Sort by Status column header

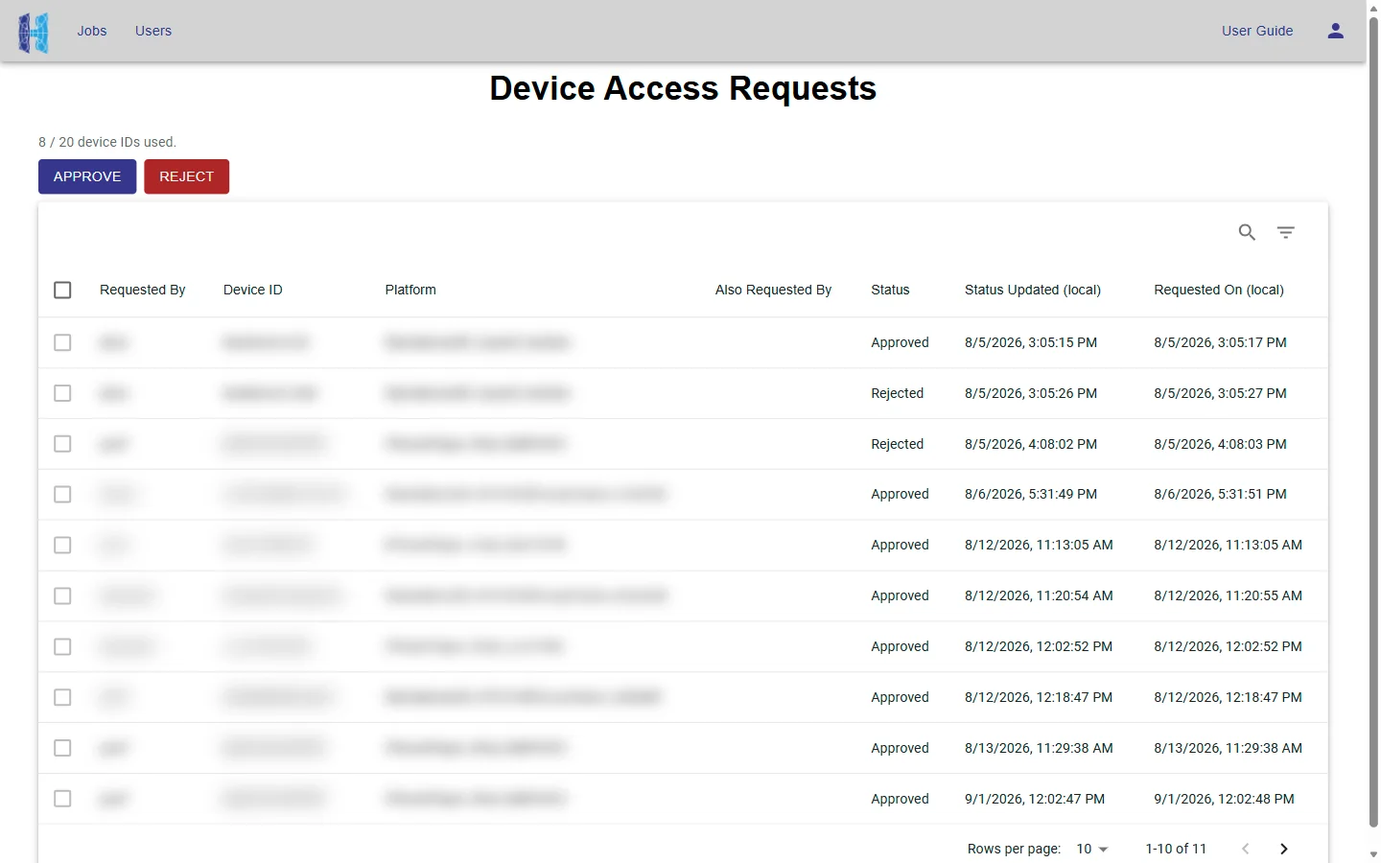[x=890, y=290]
